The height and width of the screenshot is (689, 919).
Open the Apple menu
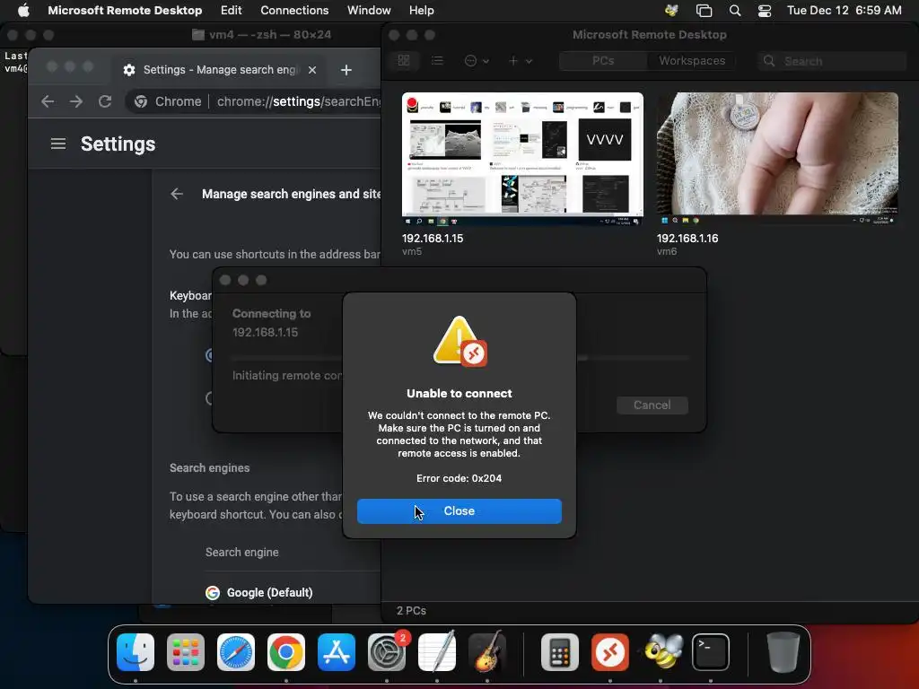coord(23,10)
